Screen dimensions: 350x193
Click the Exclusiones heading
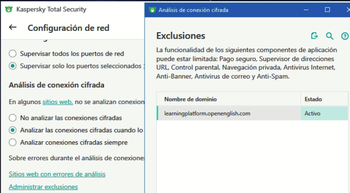tap(181, 36)
